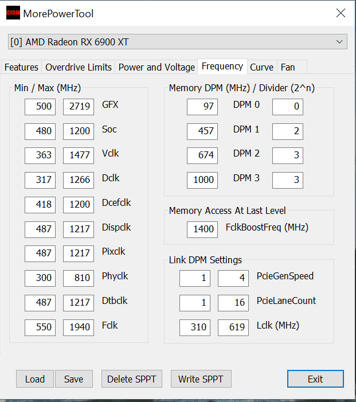The width and height of the screenshot is (356, 402).
Task: Edit the Dclk maximum field 1266
Action: pyautogui.click(x=79, y=180)
